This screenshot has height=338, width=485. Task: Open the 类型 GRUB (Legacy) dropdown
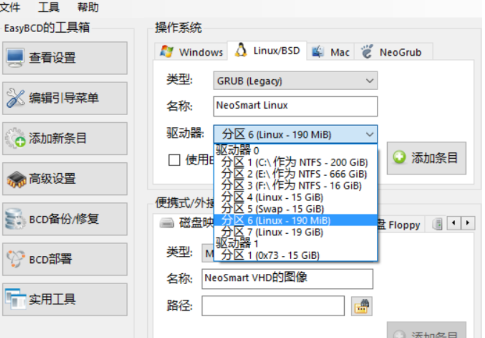(x=295, y=81)
